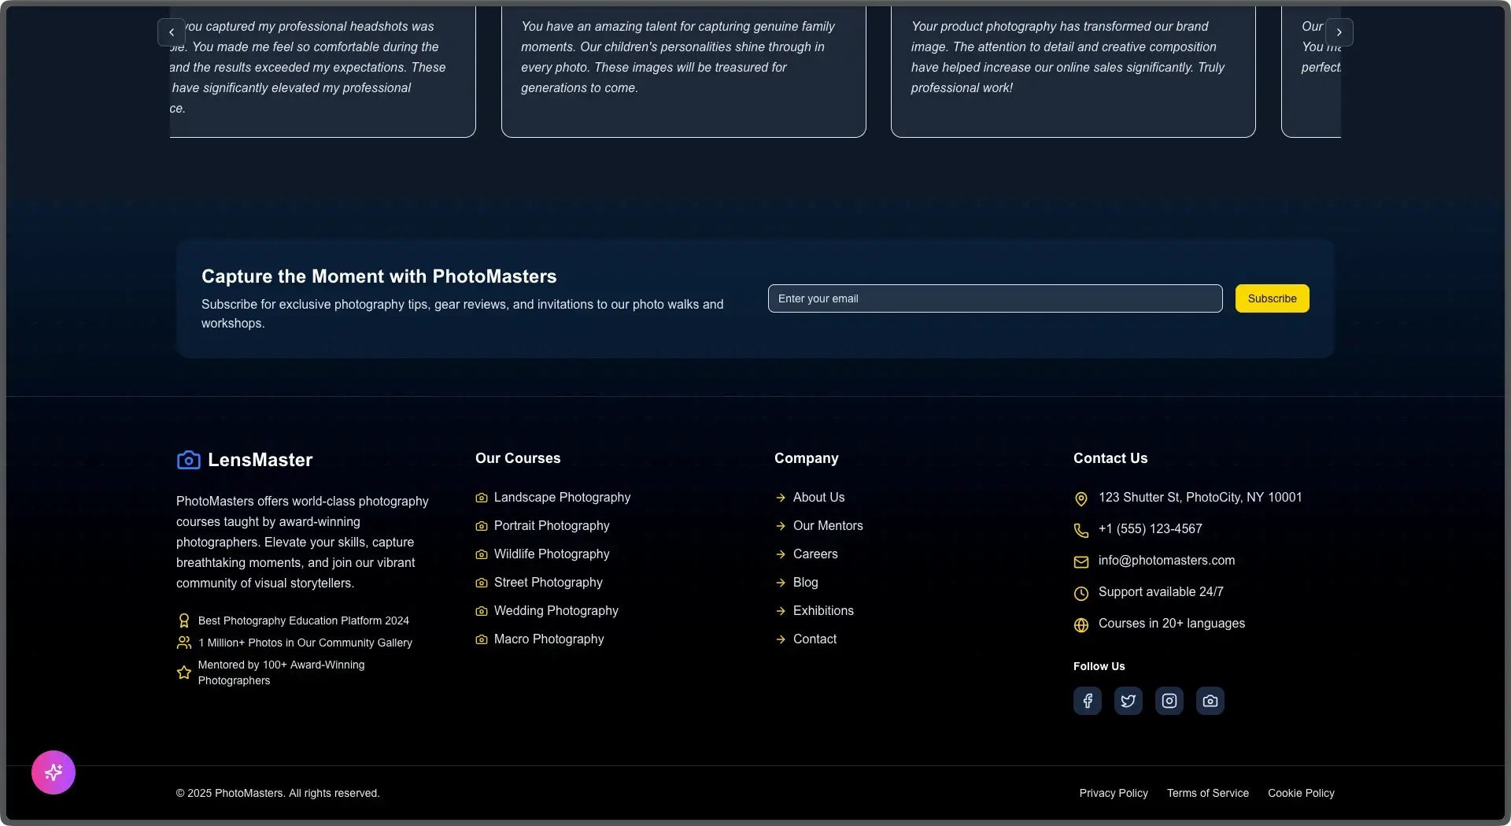The height and width of the screenshot is (826, 1511).
Task: Click the camera icon beside Wedding Photography
Action: click(482, 611)
